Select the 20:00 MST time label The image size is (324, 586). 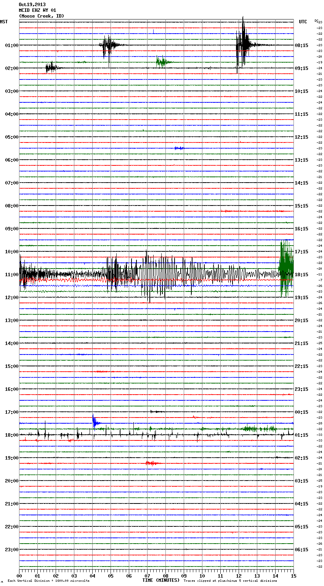pos(12,481)
